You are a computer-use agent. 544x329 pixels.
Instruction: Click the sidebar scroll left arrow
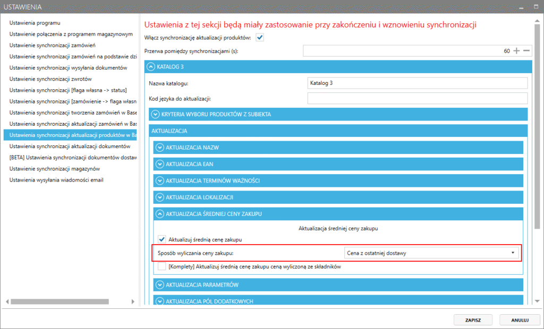click(x=7, y=301)
